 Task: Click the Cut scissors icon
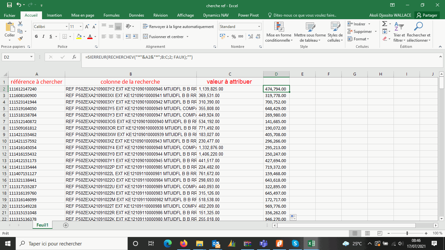coord(20,24)
